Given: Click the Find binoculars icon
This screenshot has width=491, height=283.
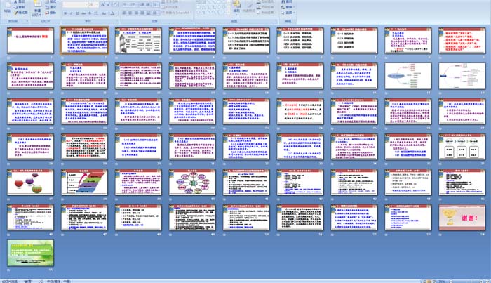Looking at the screenshot, I should 285,2.
